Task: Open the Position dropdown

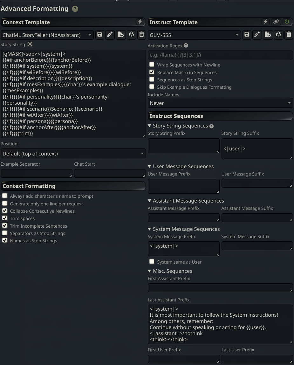Action: pos(73,154)
